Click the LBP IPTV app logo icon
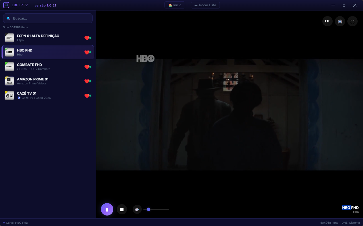This screenshot has width=363, height=226. (x=6, y=5)
